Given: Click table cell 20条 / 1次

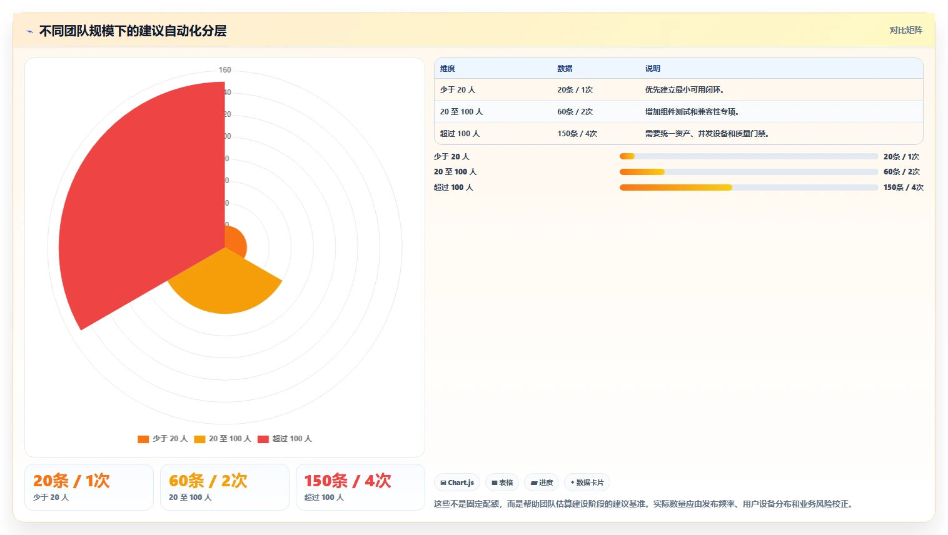Looking at the screenshot, I should 575,90.
